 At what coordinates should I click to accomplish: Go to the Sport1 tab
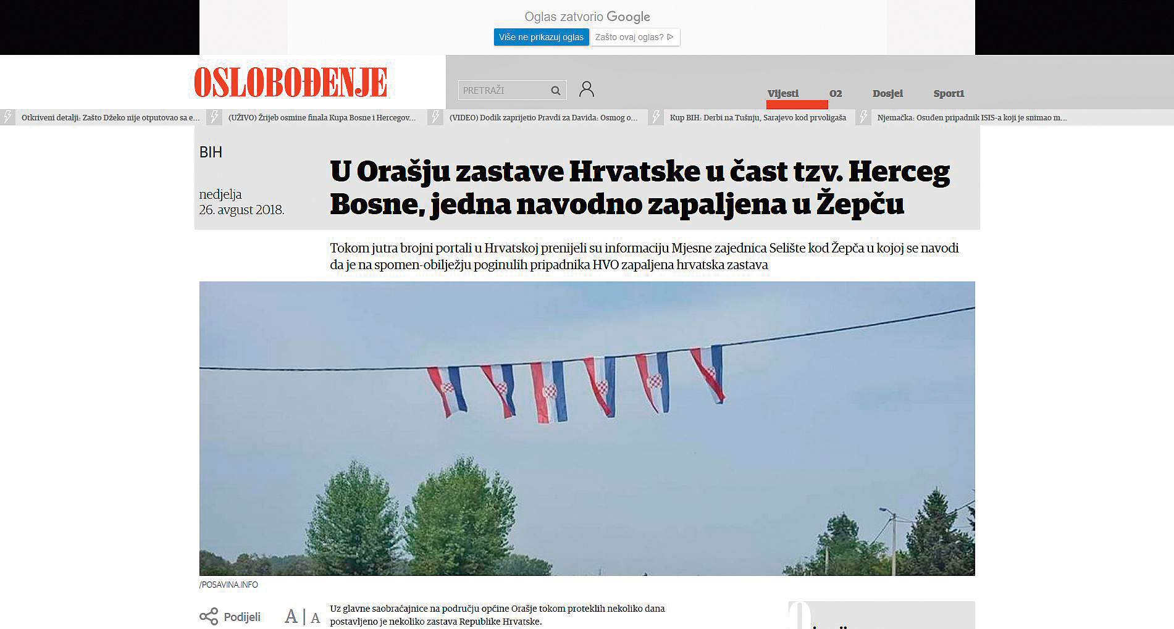(949, 93)
